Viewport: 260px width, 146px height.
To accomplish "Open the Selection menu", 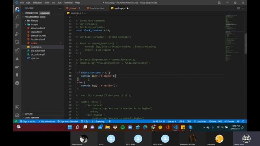I will pos(37,3).
